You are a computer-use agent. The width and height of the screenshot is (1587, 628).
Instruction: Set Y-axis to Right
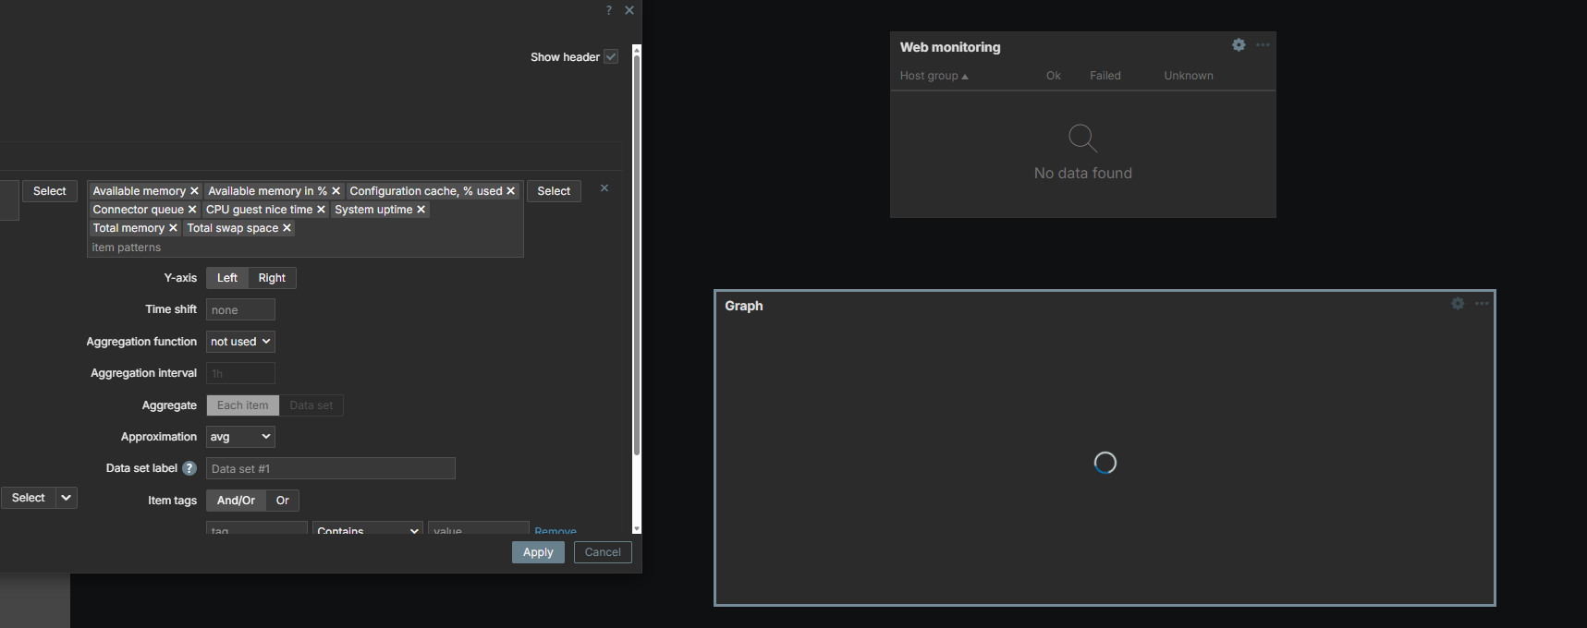[272, 278]
